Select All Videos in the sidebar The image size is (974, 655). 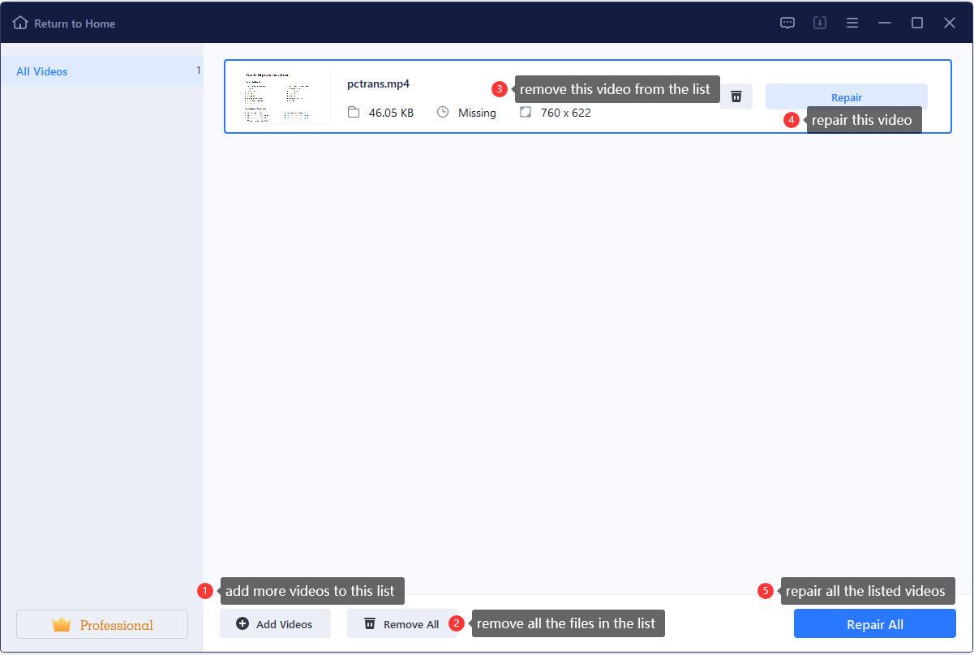42,71
